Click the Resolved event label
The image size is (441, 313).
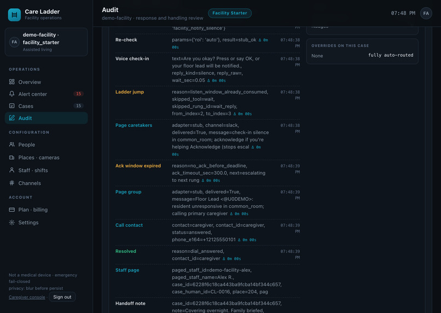coord(126,251)
